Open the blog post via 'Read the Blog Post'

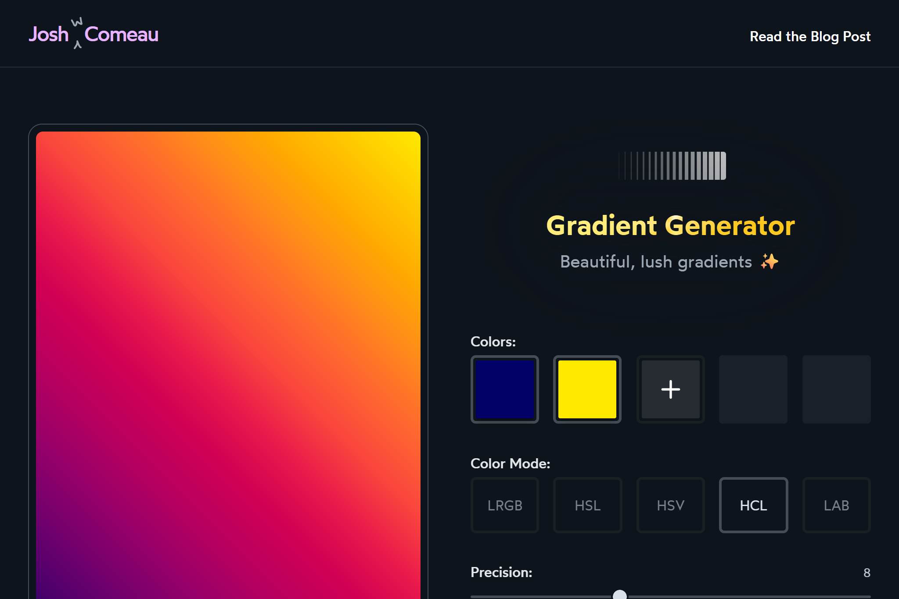[x=810, y=36]
